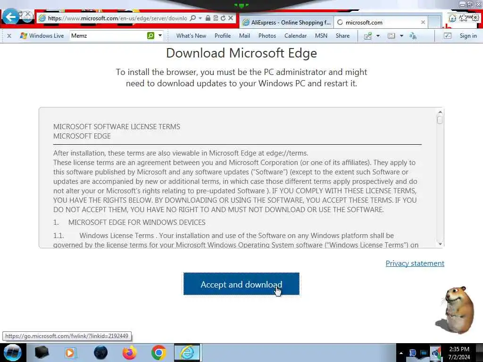The image size is (483, 362).
Task: Click the translate icon in the toolbar
Action: point(413,36)
